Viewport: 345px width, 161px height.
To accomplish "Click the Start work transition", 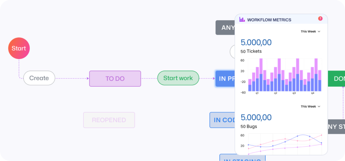I will click(x=178, y=78).
